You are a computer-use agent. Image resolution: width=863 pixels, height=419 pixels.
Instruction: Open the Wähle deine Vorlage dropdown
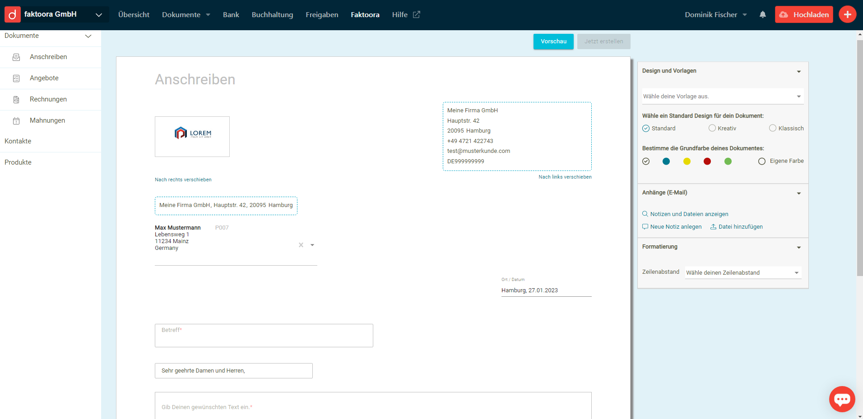pyautogui.click(x=722, y=96)
